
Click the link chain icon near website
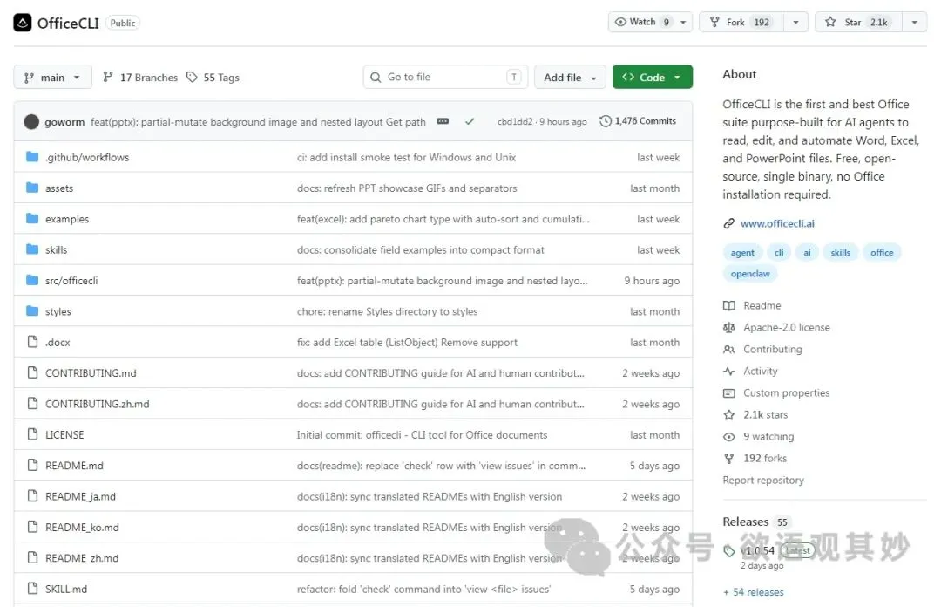[x=728, y=223]
